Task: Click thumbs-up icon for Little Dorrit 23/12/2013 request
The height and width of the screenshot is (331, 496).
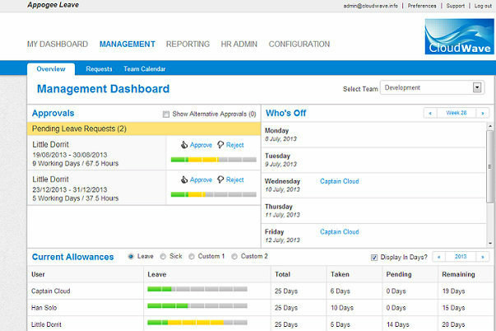Action: coord(184,180)
